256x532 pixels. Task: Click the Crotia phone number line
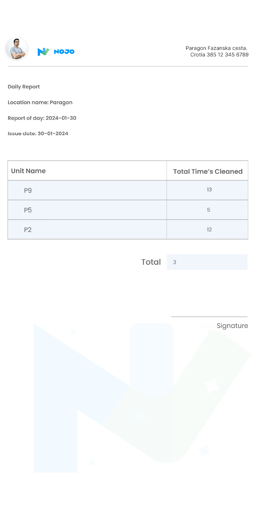point(219,55)
